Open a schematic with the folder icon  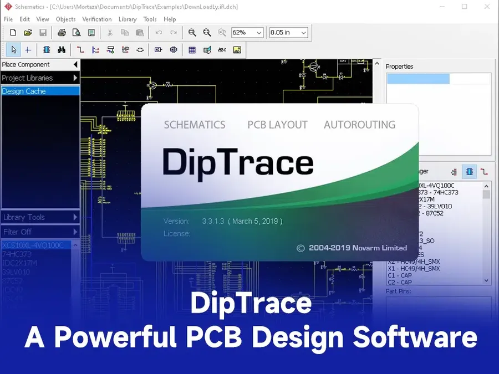(x=28, y=33)
